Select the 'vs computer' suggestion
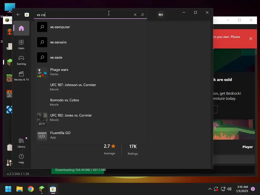 point(90,27)
